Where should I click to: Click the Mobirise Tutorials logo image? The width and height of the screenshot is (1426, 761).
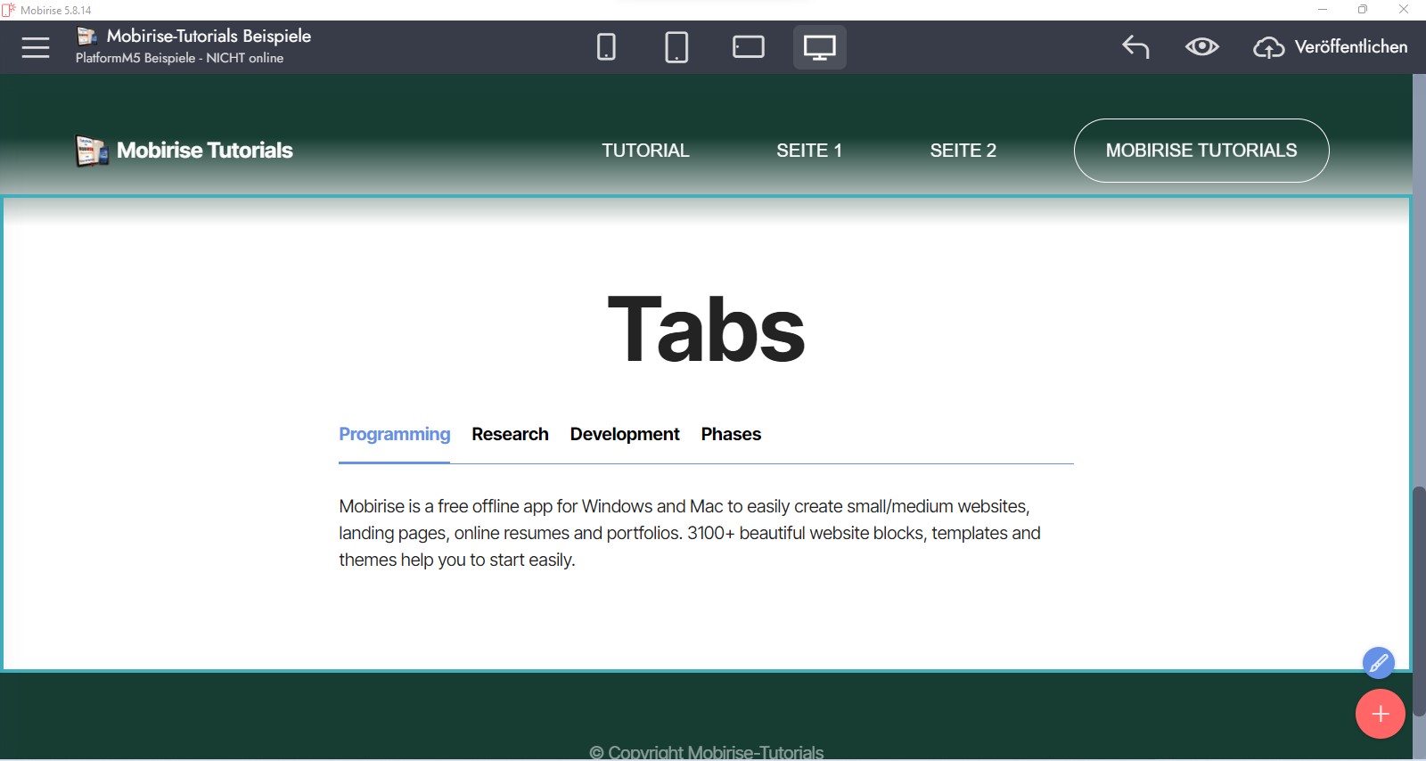point(92,151)
